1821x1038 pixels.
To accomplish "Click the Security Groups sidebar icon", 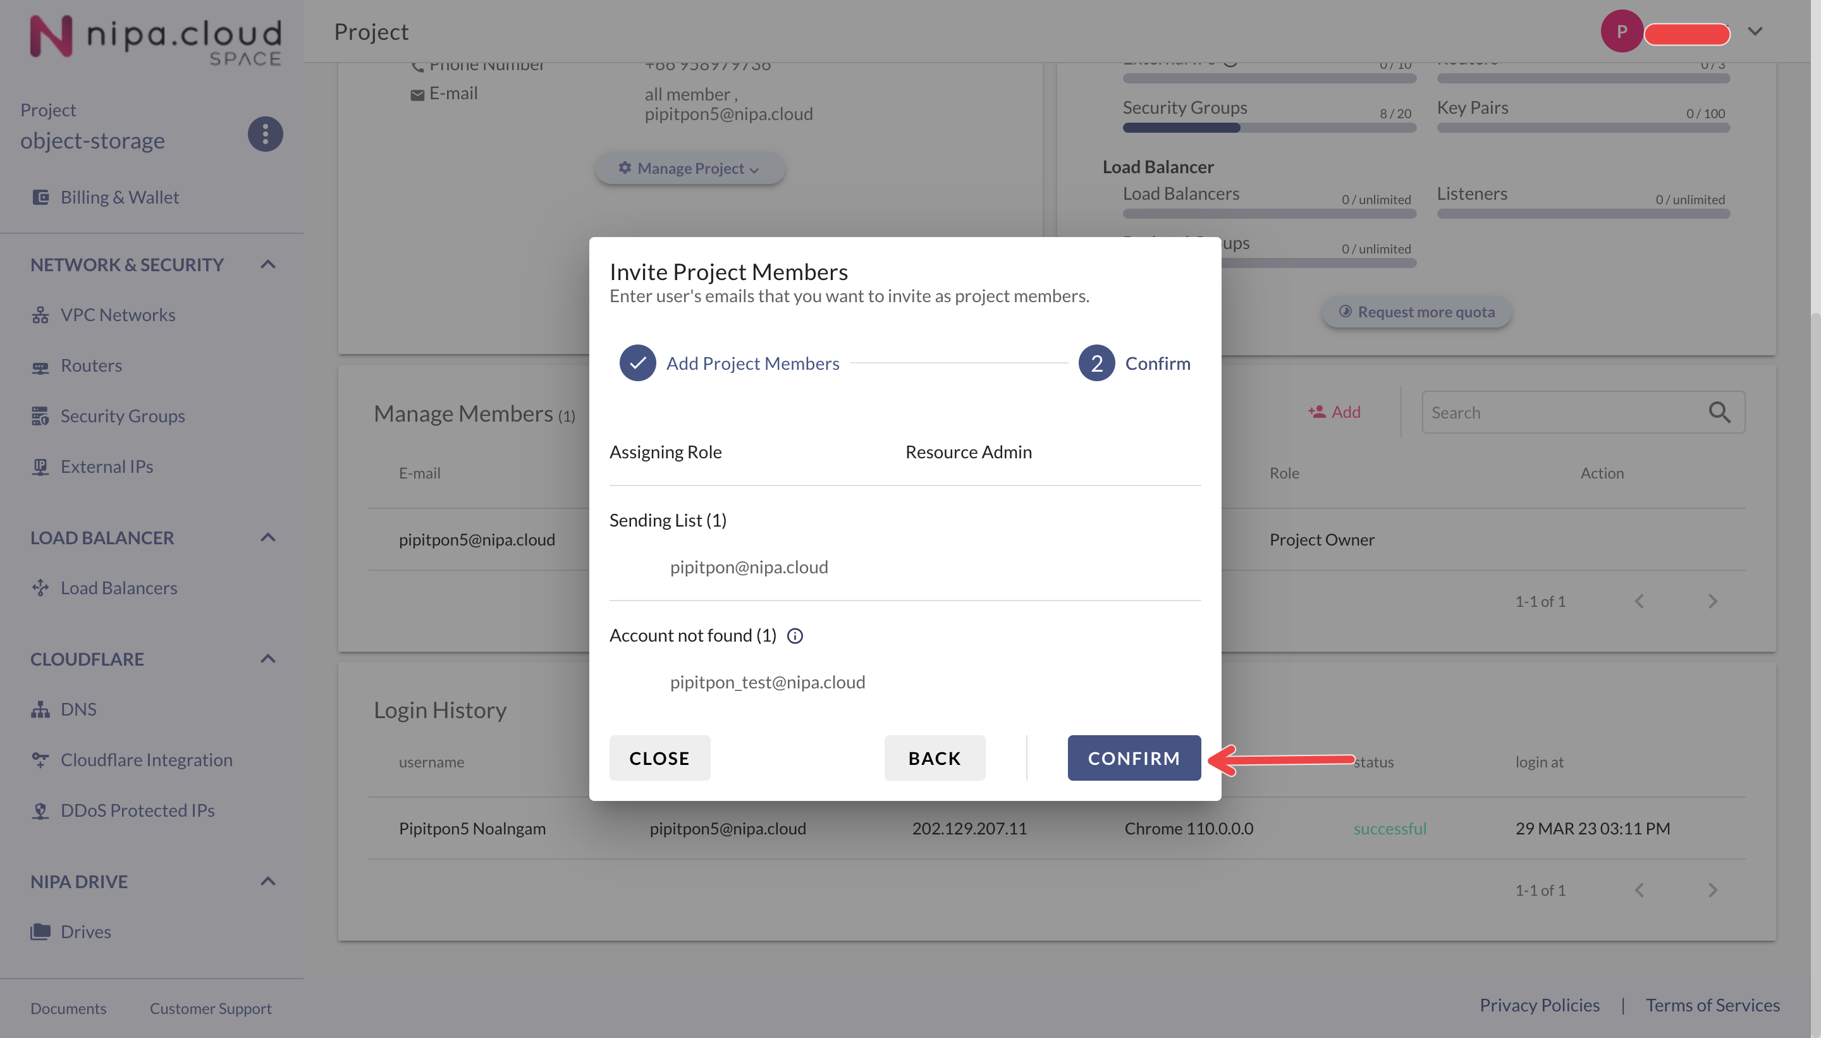I will click(x=40, y=415).
